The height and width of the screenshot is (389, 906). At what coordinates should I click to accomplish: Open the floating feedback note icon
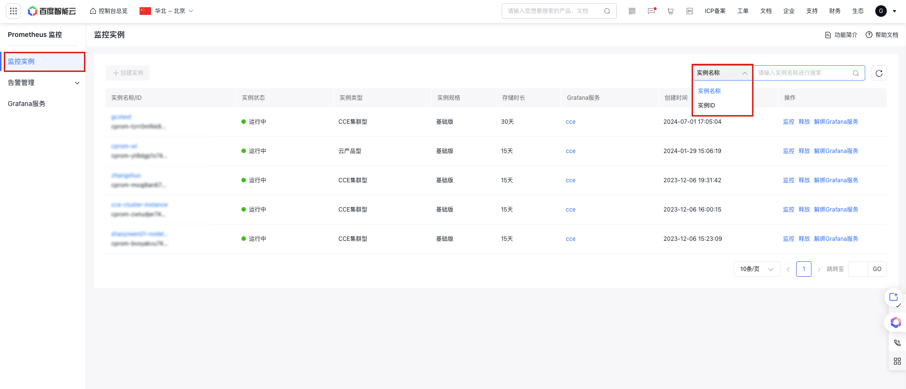tap(894, 297)
